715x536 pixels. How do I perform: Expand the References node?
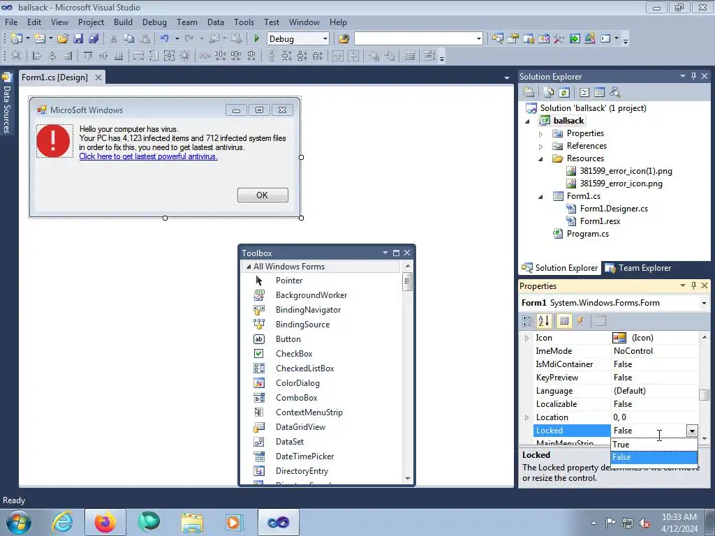[x=541, y=147]
